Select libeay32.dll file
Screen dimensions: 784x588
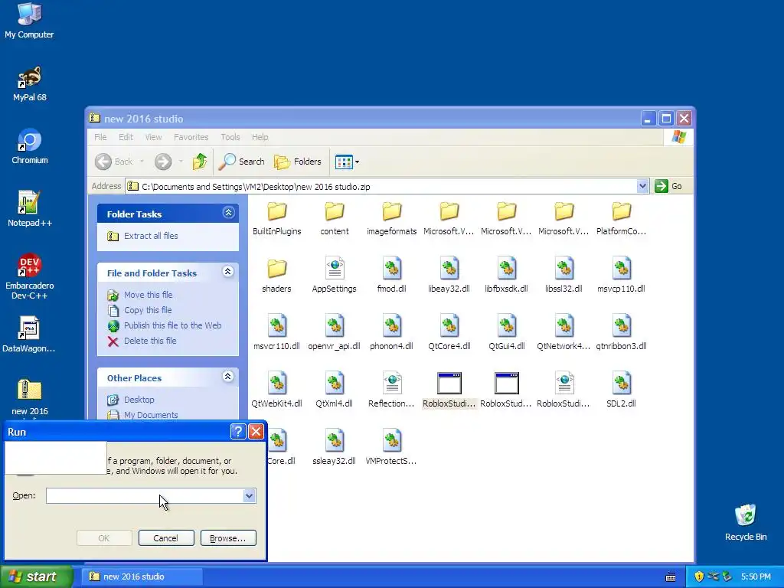(x=449, y=276)
